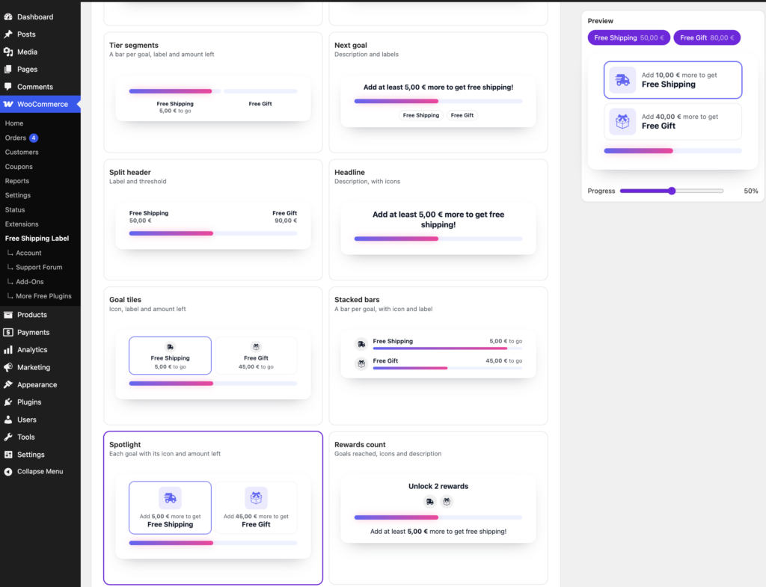The image size is (766, 587).
Task: Click the Settings sliders icon at sidebar bottom
Action: (x=8, y=455)
